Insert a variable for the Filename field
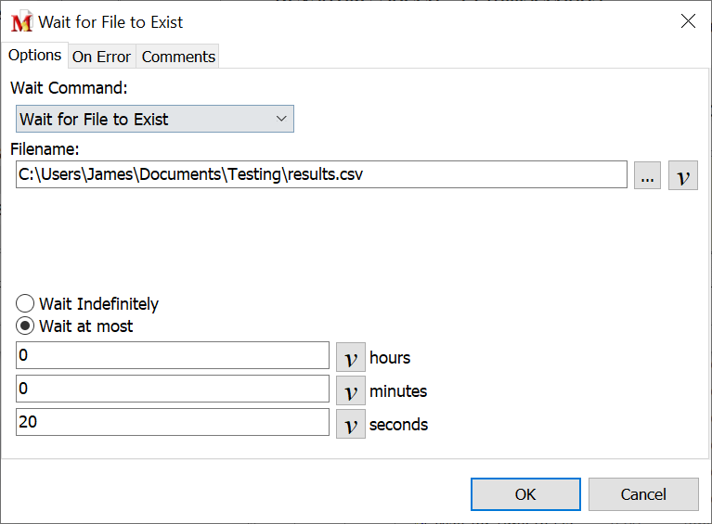The height and width of the screenshot is (524, 712). coord(683,175)
